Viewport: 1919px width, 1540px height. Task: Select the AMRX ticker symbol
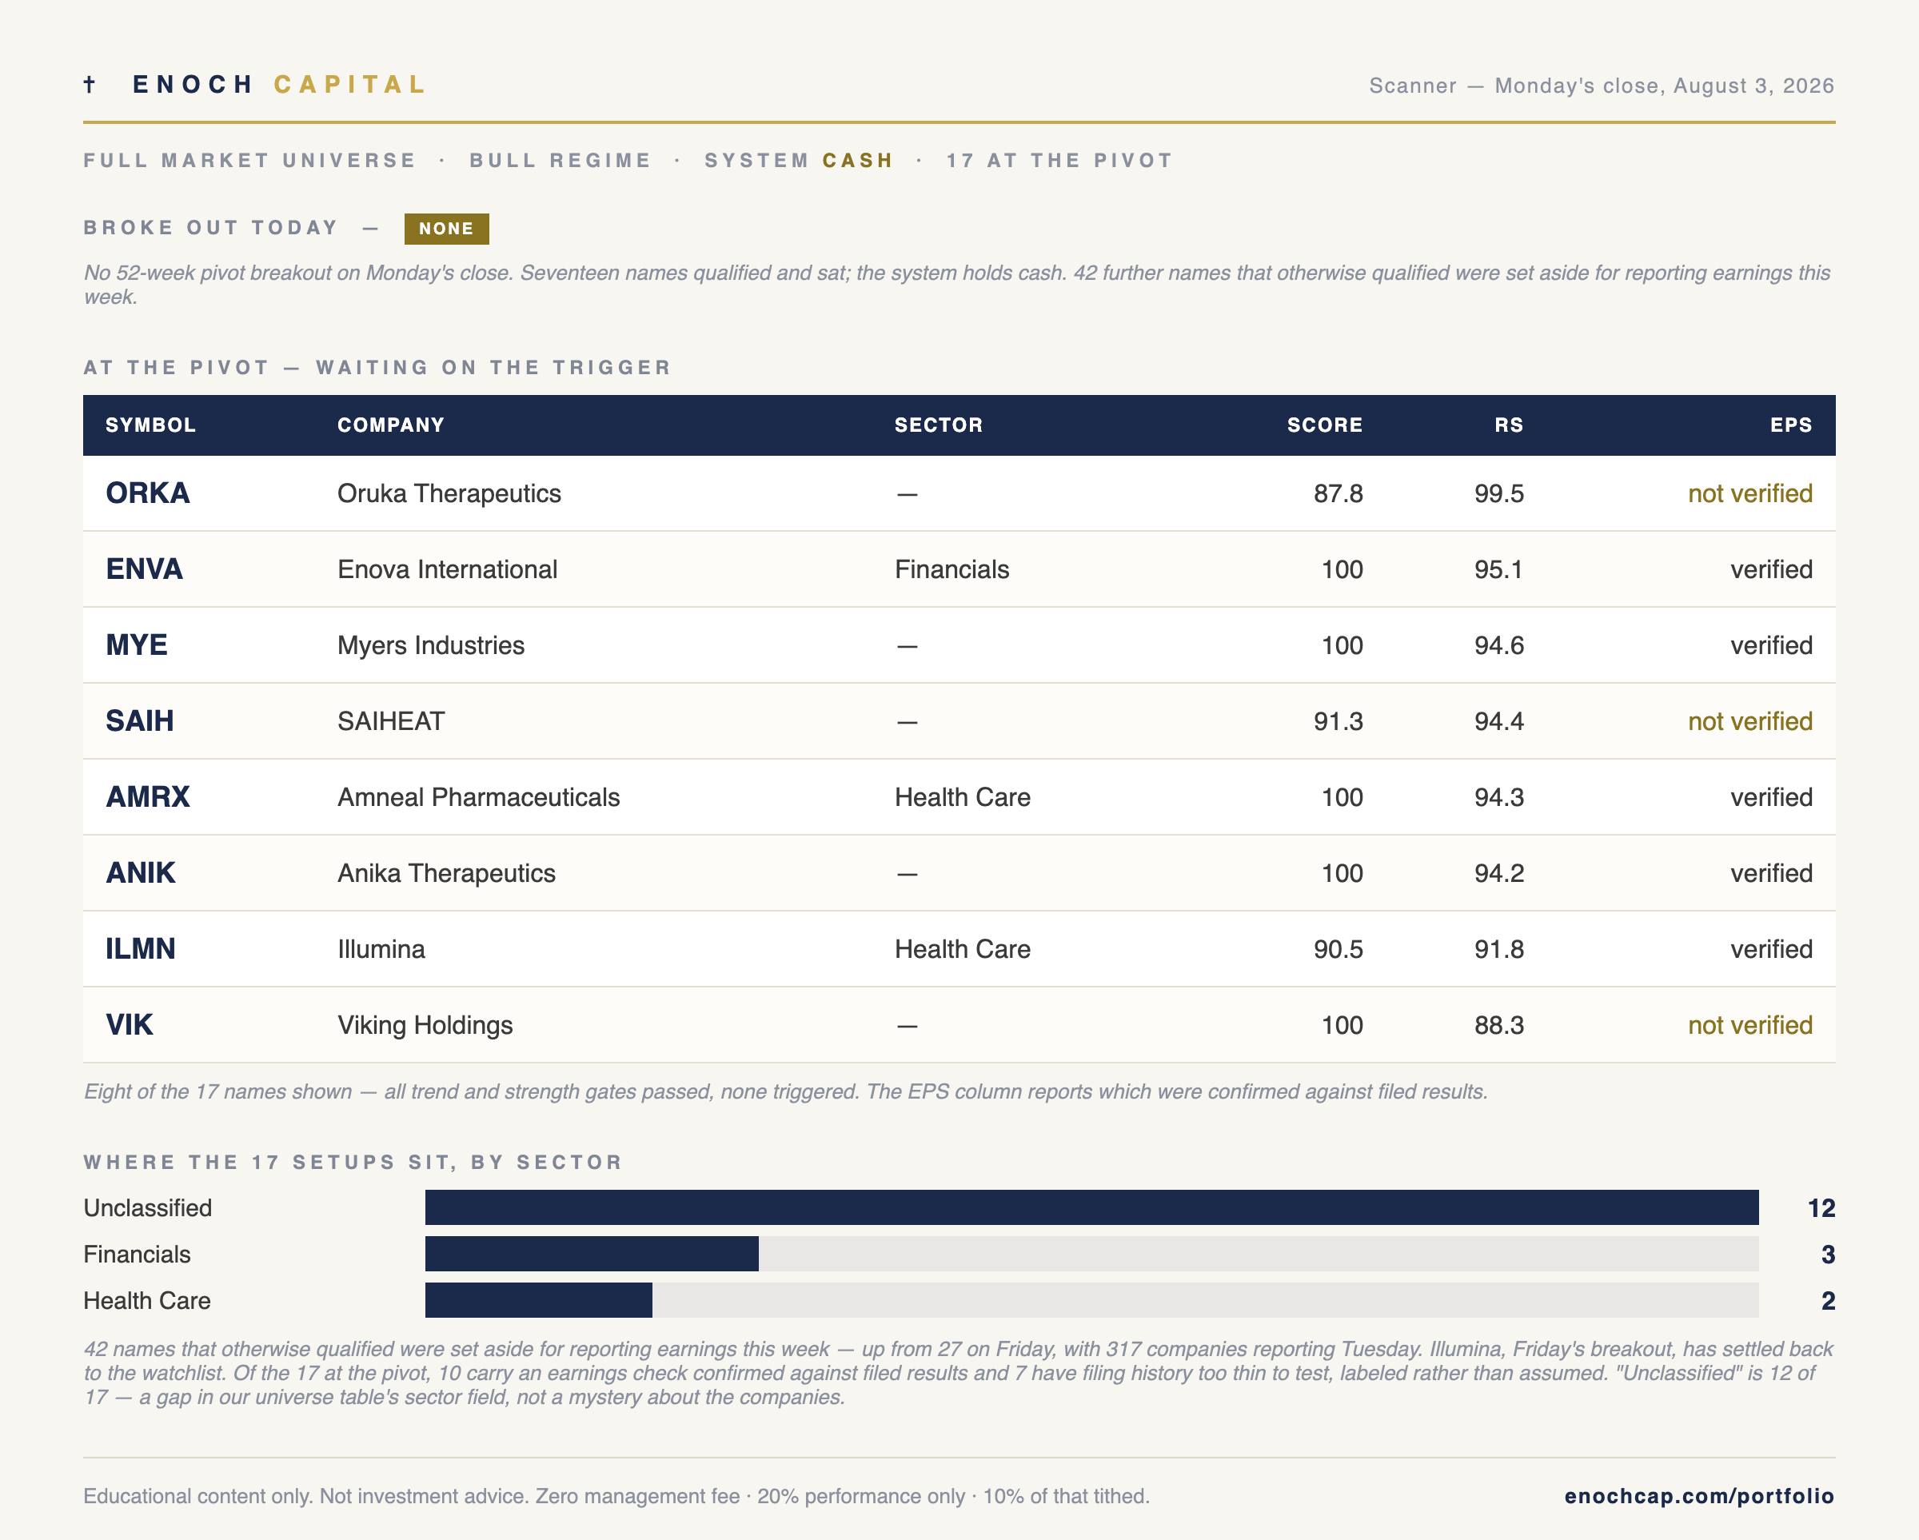pyautogui.click(x=148, y=796)
